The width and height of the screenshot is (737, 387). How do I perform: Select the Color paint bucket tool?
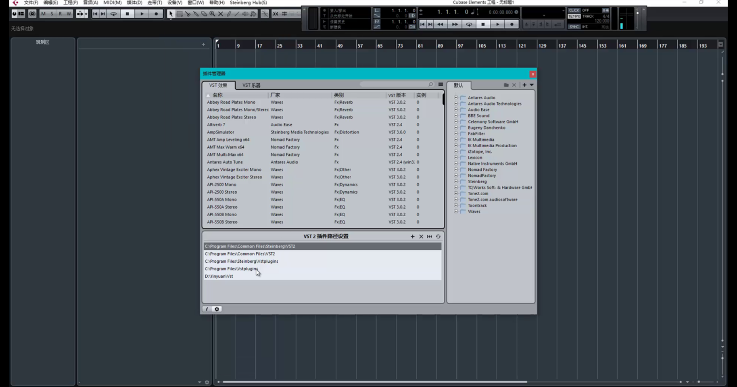[253, 14]
